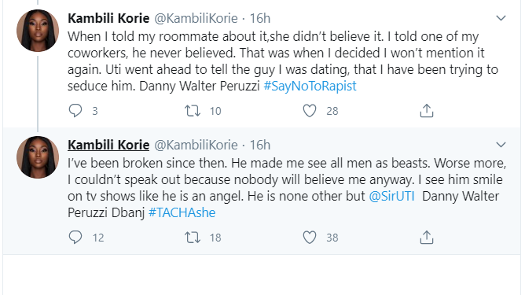View the profile picture on the first tweet
The height and width of the screenshot is (295, 525).
pyautogui.click(x=38, y=31)
